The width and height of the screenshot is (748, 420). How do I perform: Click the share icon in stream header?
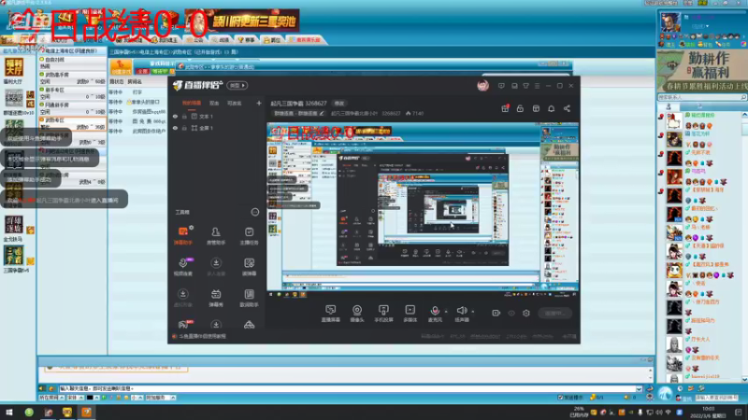click(567, 108)
